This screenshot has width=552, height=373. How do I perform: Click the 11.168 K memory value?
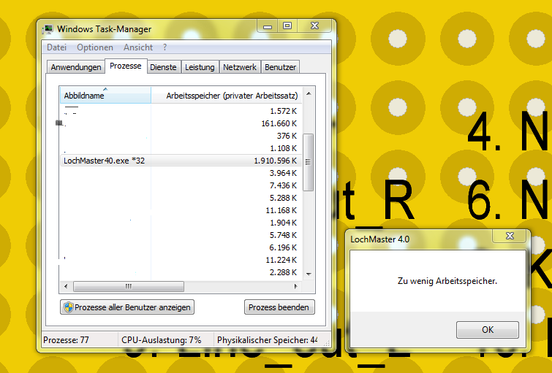click(281, 210)
